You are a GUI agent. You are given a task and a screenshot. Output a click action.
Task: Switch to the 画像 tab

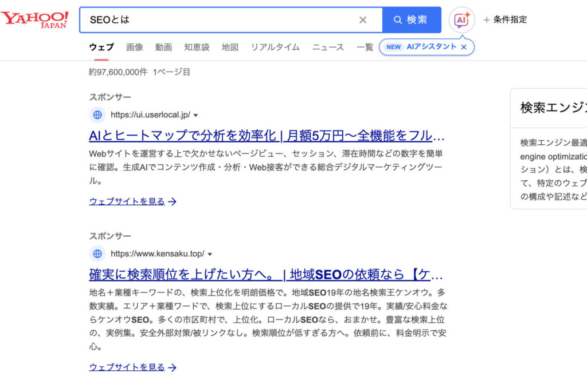click(x=134, y=47)
